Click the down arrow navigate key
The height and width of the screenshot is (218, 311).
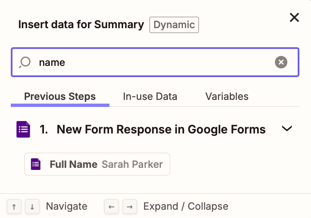pos(32,207)
